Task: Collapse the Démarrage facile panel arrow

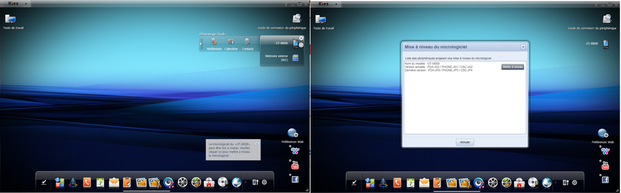Action: pyautogui.click(x=201, y=44)
